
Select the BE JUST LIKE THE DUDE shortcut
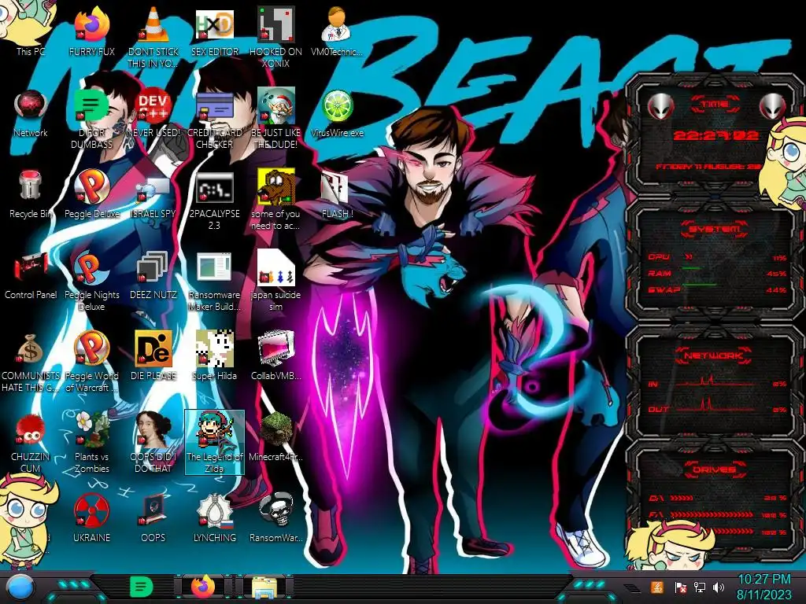275,120
